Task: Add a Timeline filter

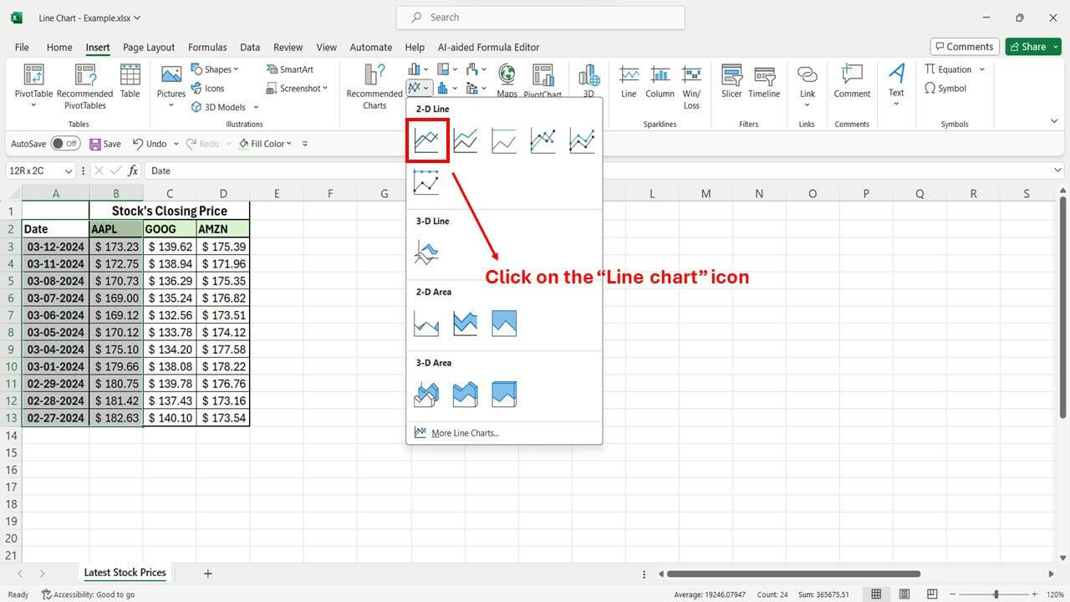Action: tap(764, 82)
